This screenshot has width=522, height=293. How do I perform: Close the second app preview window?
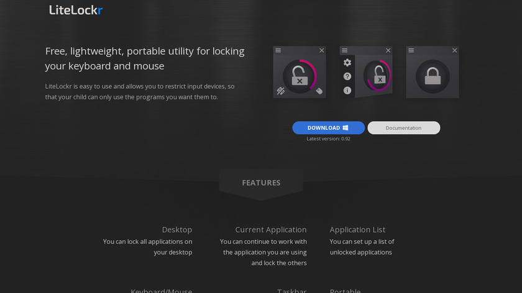pyautogui.click(x=388, y=50)
